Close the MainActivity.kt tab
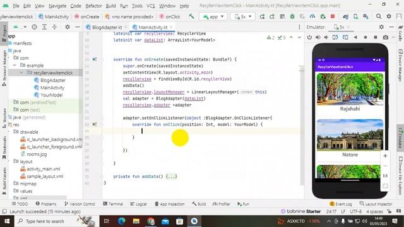404x227 pixels. click(171, 26)
